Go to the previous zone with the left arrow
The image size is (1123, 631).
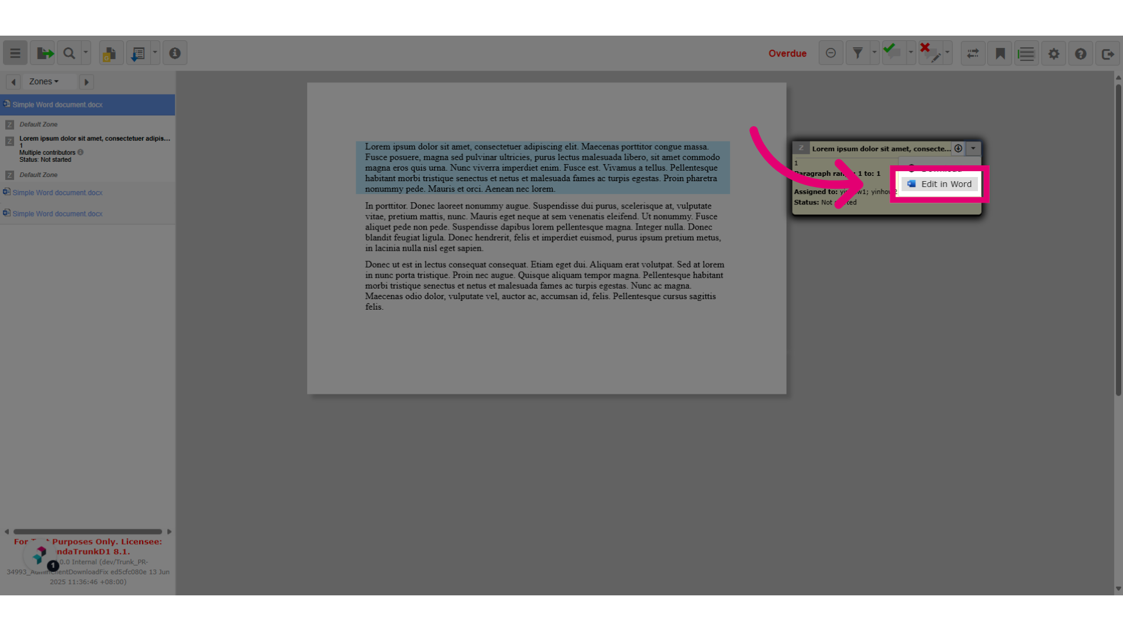click(13, 82)
